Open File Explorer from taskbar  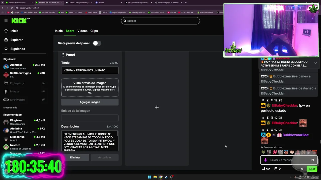[x=155, y=177]
